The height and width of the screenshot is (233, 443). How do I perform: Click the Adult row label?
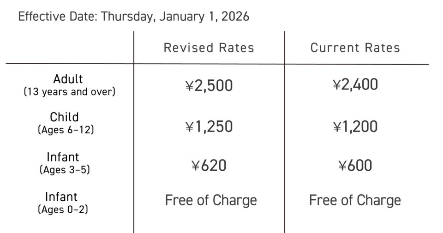coord(68,78)
